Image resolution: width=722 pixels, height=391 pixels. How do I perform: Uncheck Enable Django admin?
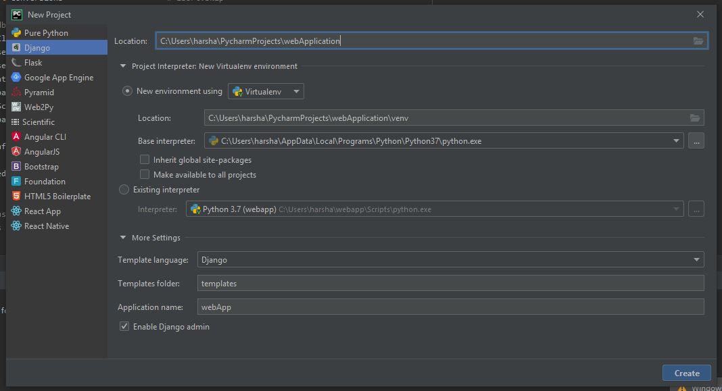pos(124,326)
